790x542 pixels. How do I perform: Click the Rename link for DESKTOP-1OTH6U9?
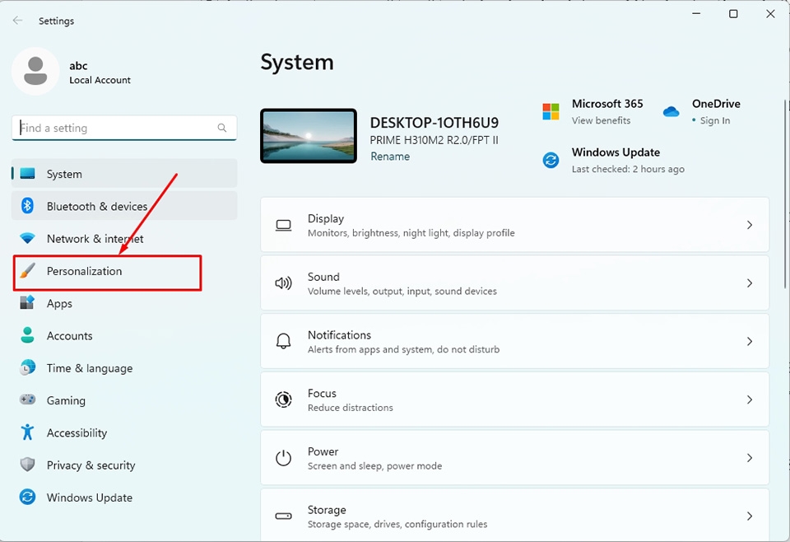(390, 156)
